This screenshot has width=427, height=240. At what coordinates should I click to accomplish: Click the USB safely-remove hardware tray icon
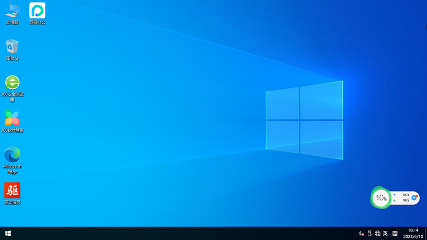pos(369,234)
